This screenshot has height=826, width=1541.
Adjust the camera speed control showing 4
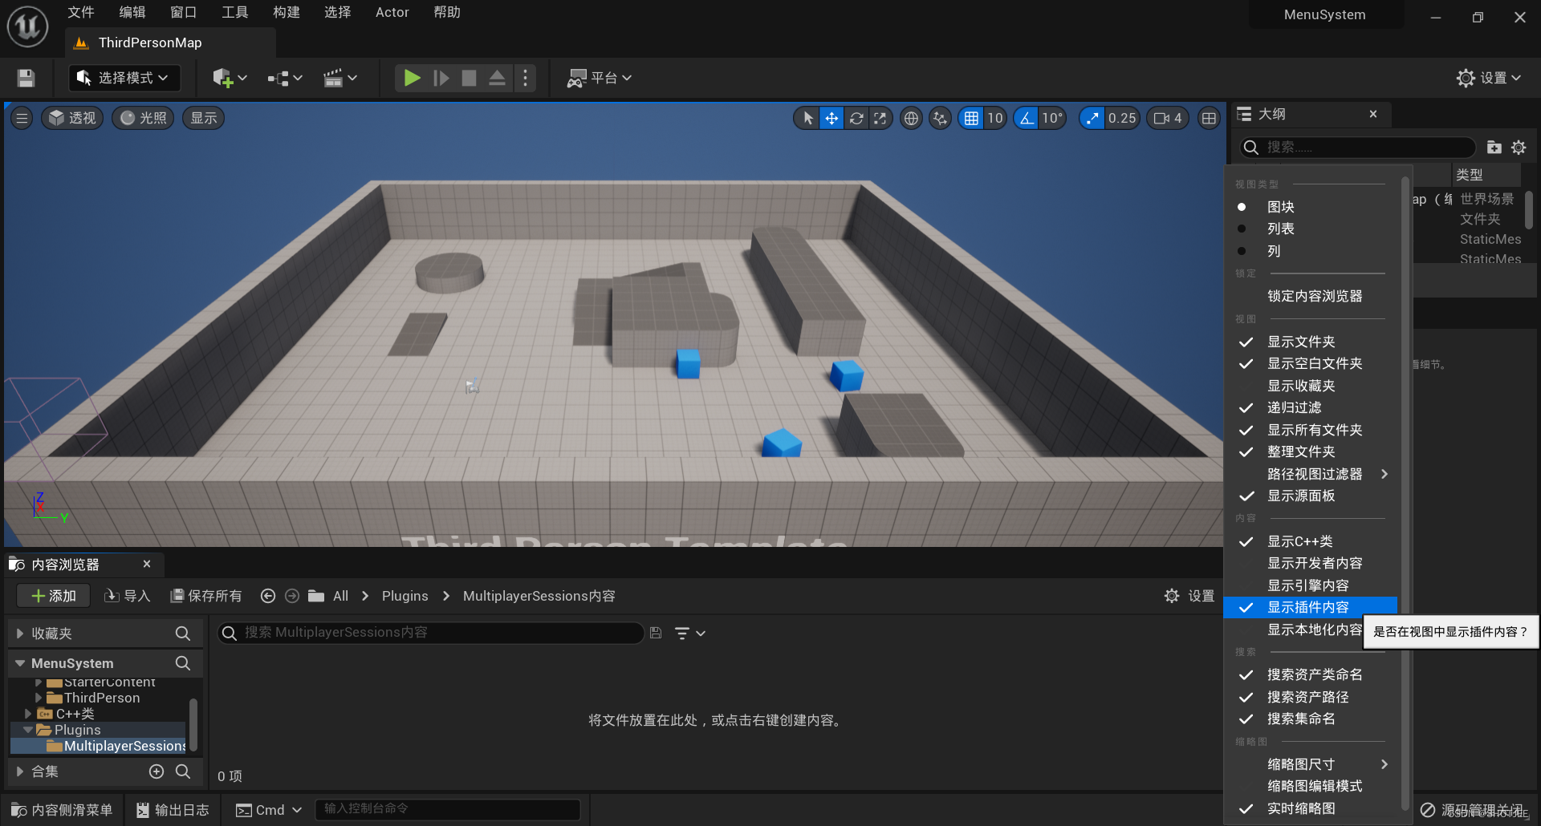tap(1167, 117)
